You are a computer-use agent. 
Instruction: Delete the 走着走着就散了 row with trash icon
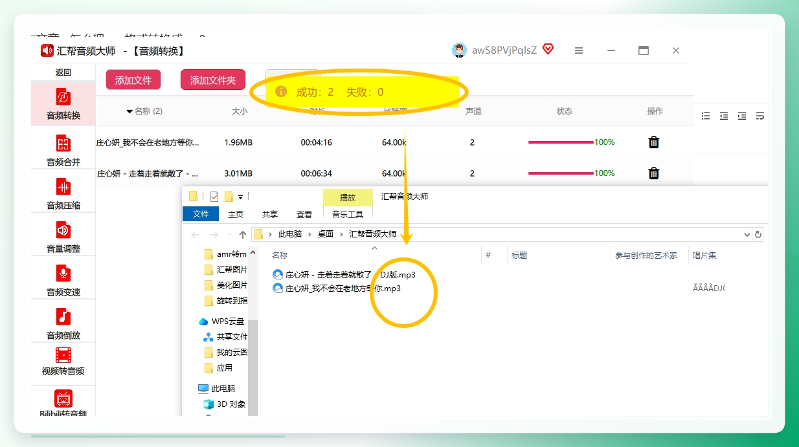(x=654, y=173)
